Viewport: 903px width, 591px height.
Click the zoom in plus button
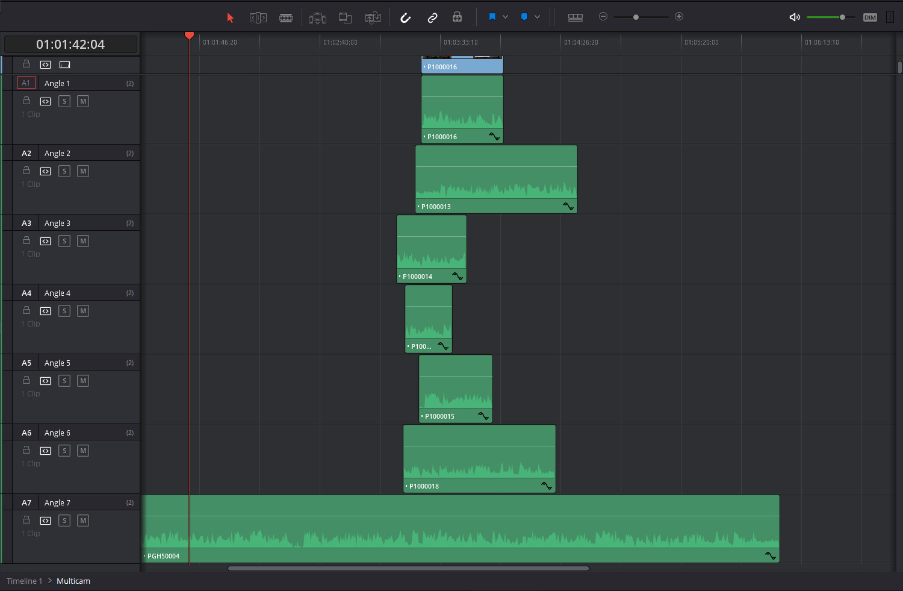pyautogui.click(x=679, y=16)
